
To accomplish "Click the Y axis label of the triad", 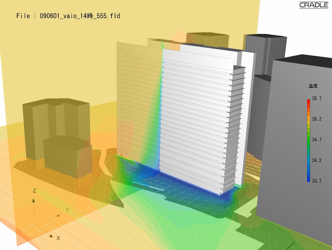I will 67,210.
